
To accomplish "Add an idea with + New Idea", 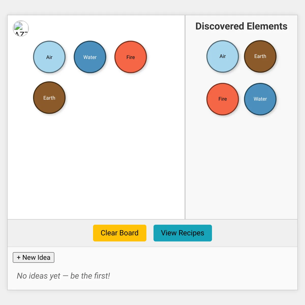I will coord(34,257).
